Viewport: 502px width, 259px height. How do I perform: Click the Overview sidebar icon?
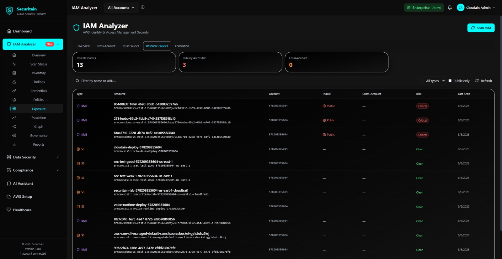click(14, 55)
